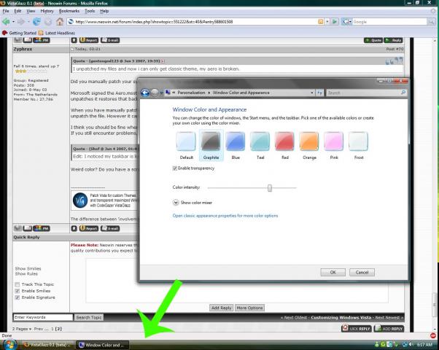Image resolution: width=439 pixels, height=350 pixels.
Task: Click OK in Window Color dialog
Action: (x=333, y=272)
